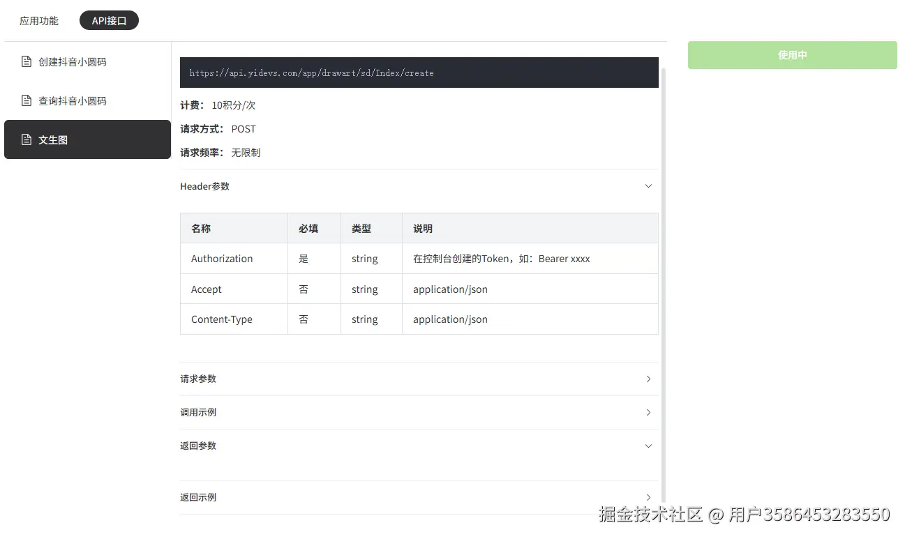Click the 计费 label

click(192, 105)
